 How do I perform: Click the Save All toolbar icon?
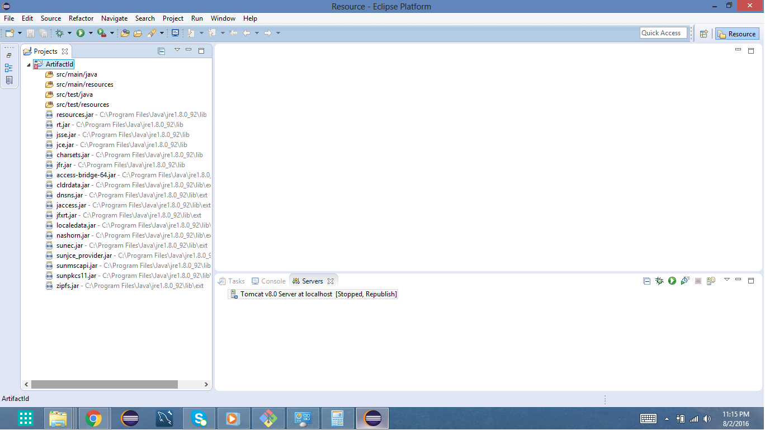(43, 33)
